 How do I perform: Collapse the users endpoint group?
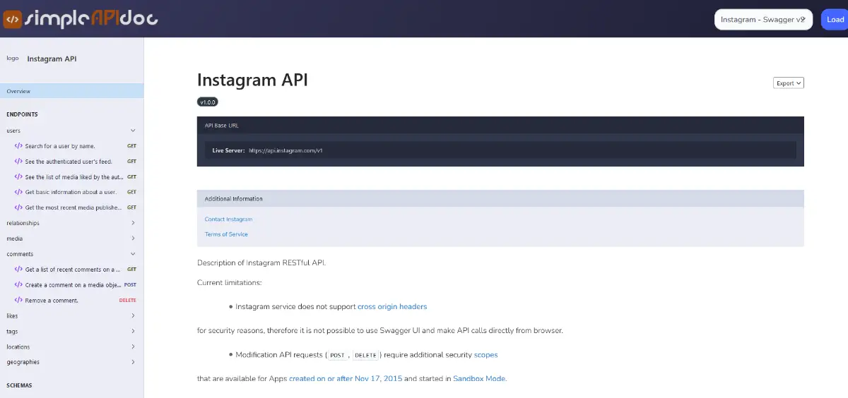(133, 131)
